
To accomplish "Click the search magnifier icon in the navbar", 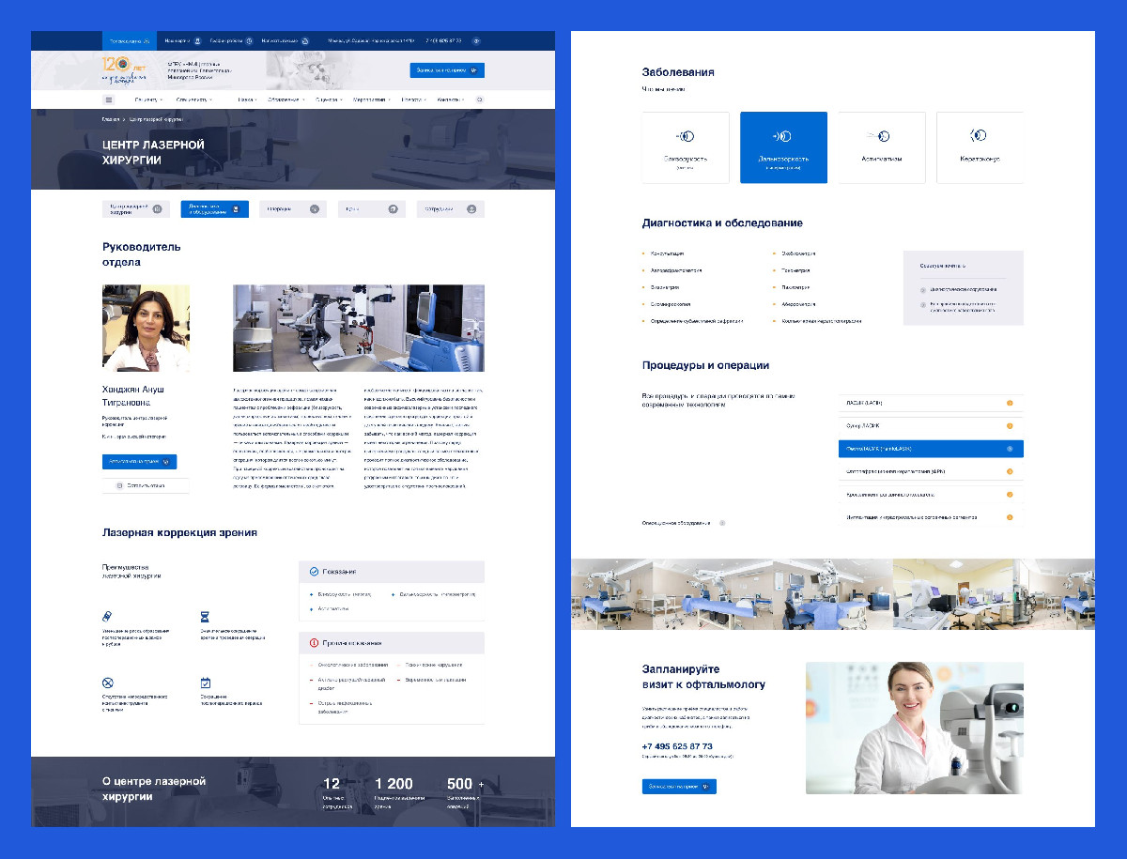I will [479, 100].
